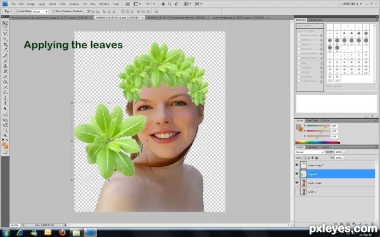Select the Lasso tool
Screen dimensions: 380x237
[x=5, y=34]
